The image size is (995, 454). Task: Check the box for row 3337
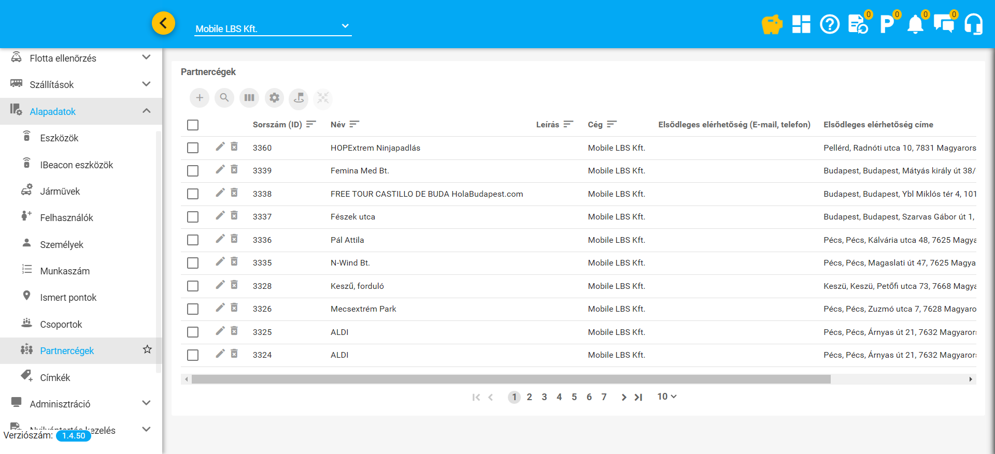193,217
